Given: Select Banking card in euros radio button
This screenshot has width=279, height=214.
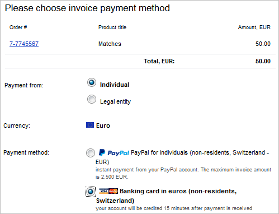Looking at the screenshot, I should click(91, 192).
